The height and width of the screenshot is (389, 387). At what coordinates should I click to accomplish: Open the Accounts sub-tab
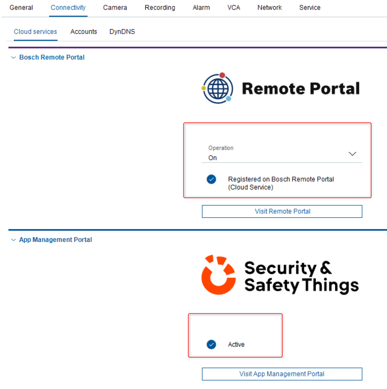click(84, 32)
